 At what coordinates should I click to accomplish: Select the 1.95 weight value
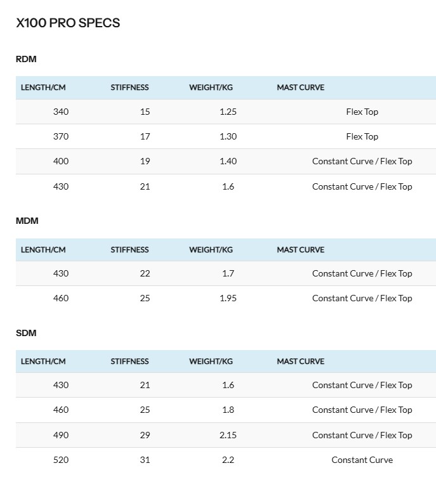tap(228, 298)
